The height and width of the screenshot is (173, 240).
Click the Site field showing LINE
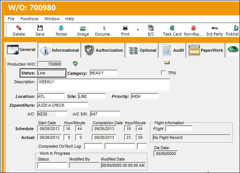(92, 96)
